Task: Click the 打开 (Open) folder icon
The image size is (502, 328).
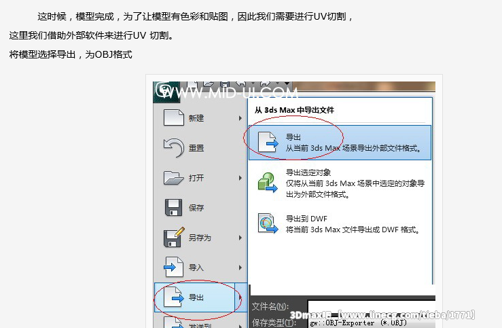Action: coord(173,178)
